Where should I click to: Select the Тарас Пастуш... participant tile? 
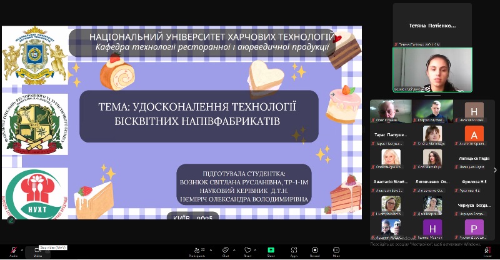[x=391, y=135]
